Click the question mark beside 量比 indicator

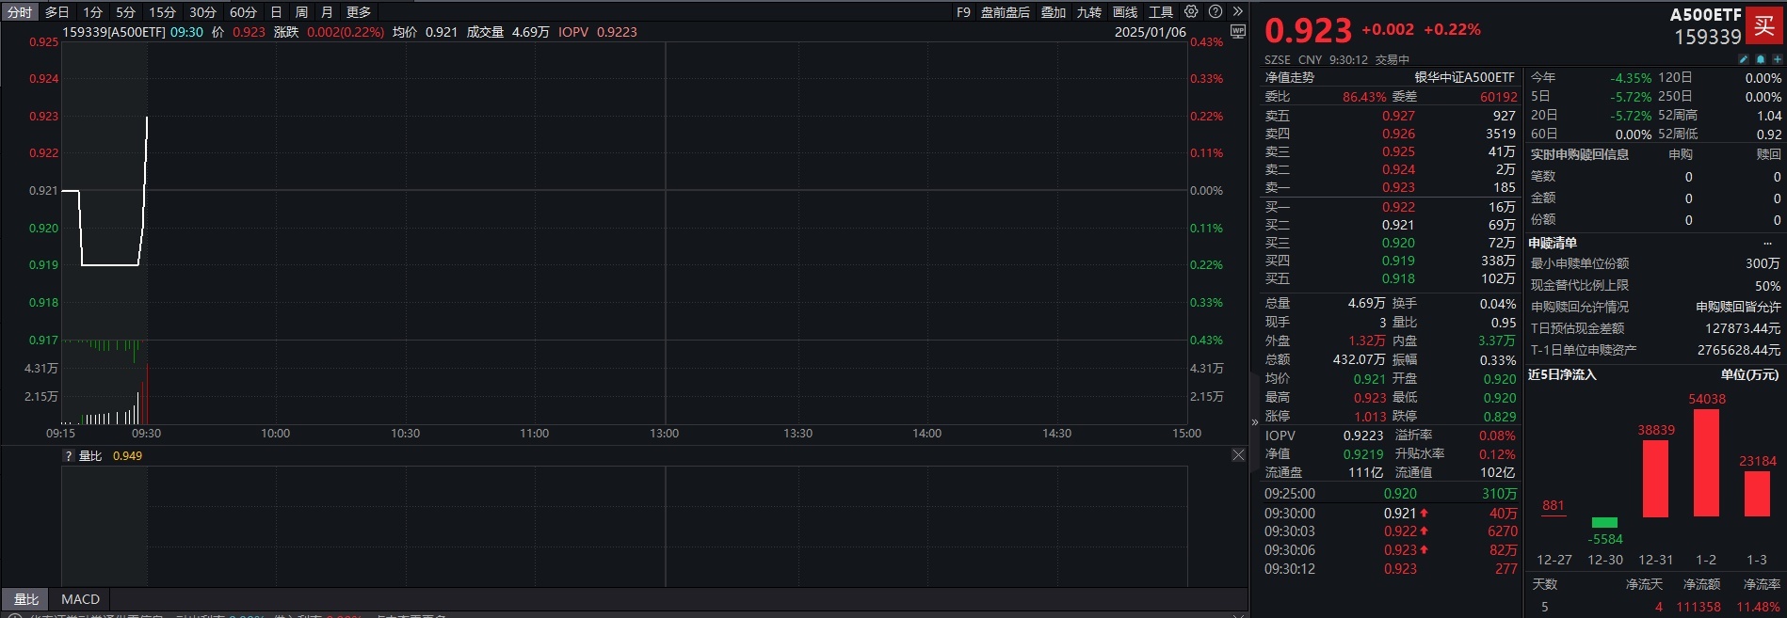click(68, 456)
